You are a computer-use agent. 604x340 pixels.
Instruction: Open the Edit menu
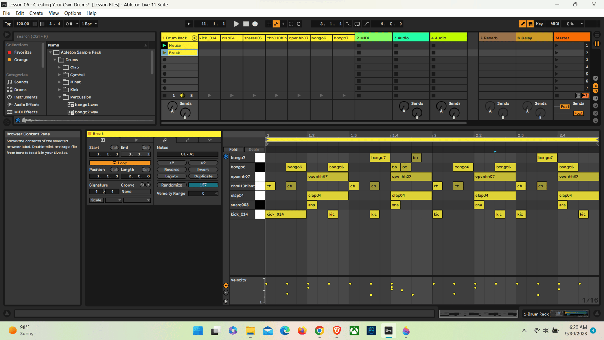(x=20, y=13)
